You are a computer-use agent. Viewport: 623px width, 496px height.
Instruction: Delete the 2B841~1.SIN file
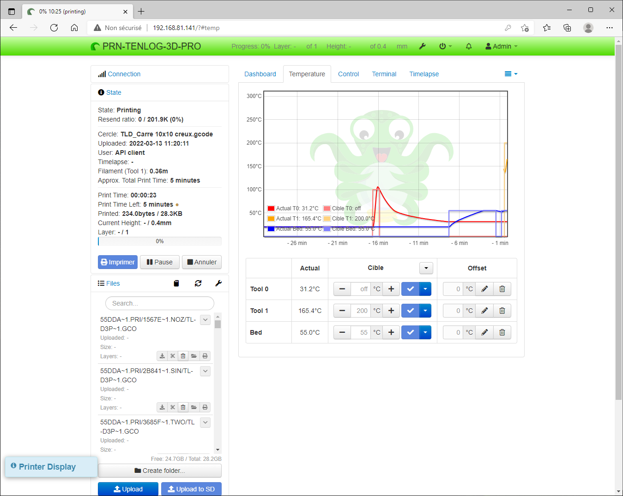pyautogui.click(x=183, y=407)
